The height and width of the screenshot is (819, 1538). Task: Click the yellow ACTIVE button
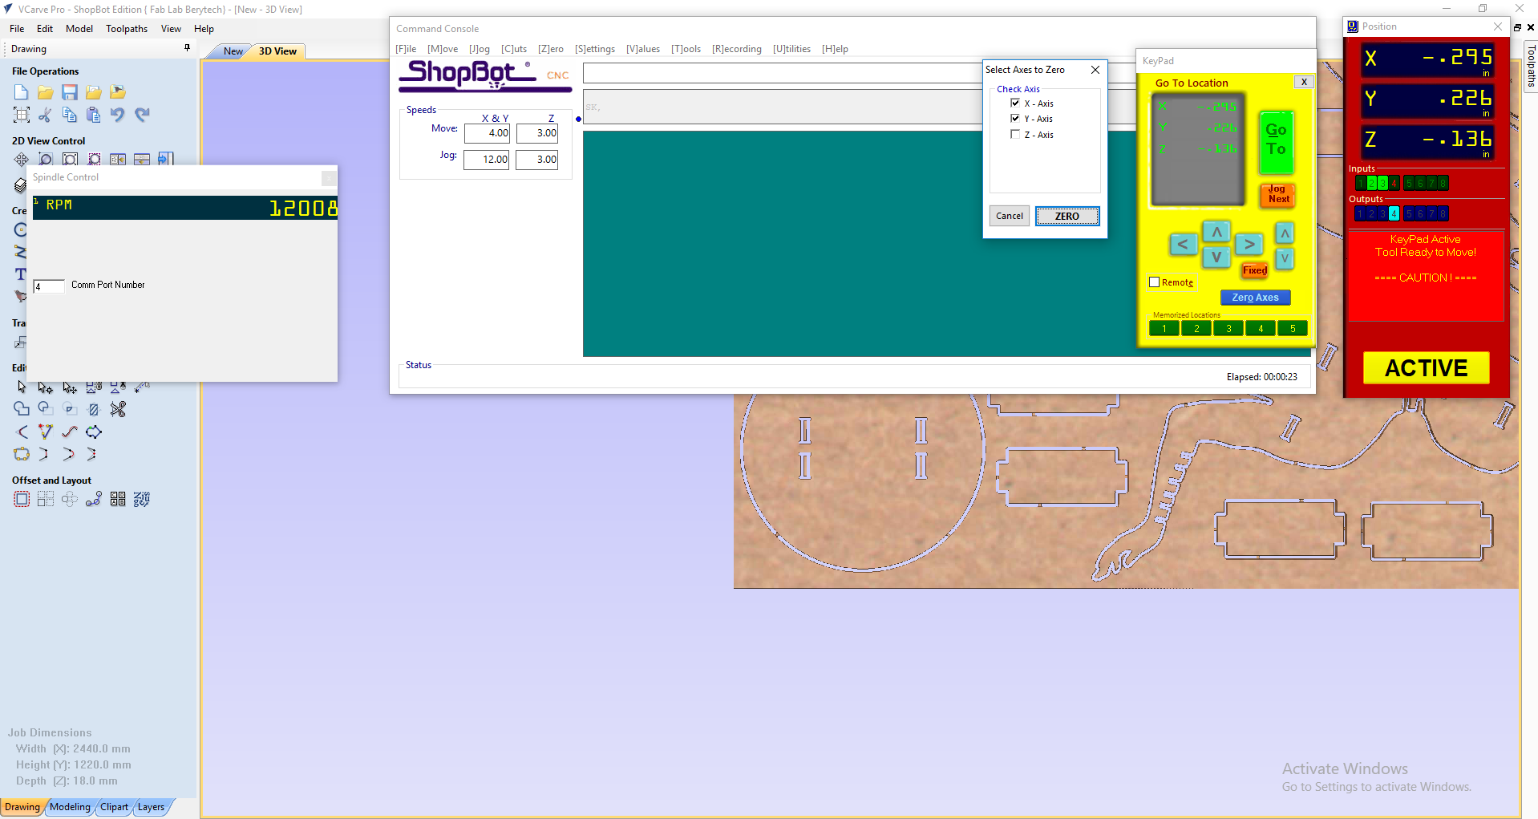[x=1426, y=367]
